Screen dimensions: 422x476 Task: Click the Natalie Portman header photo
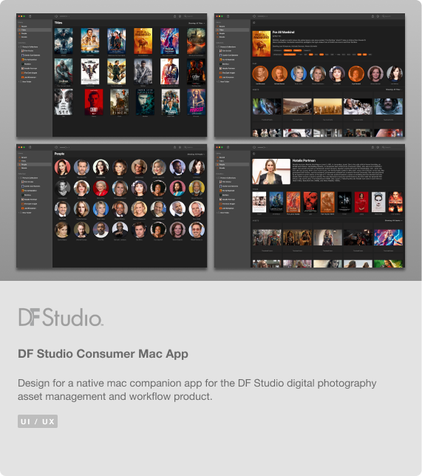coord(271,171)
